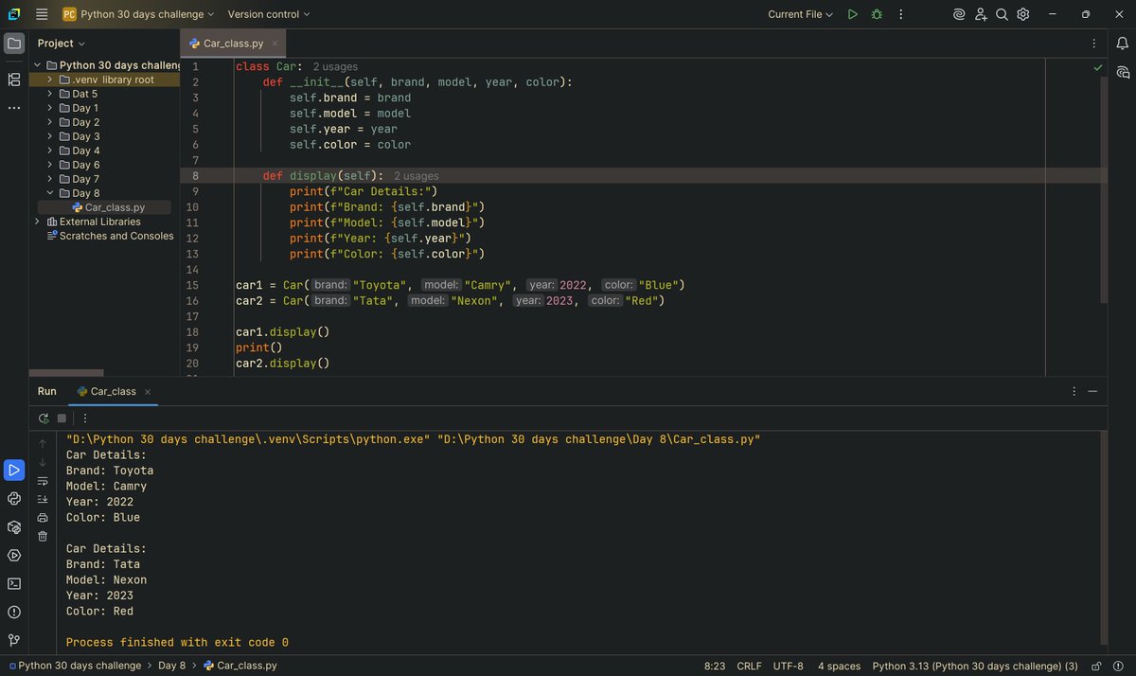Viewport: 1136px width, 676px height.
Task: Print the console output
Action: 43,518
